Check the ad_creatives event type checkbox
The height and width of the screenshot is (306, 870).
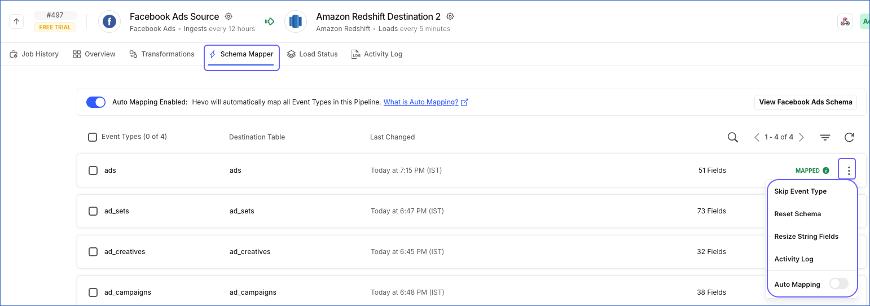pos(93,251)
